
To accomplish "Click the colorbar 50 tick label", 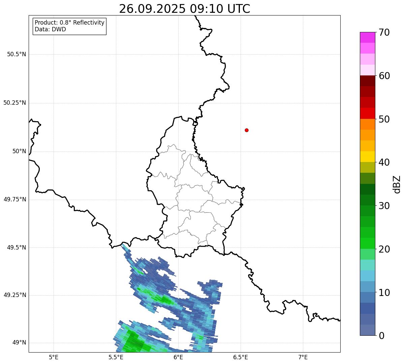I will coord(384,119).
